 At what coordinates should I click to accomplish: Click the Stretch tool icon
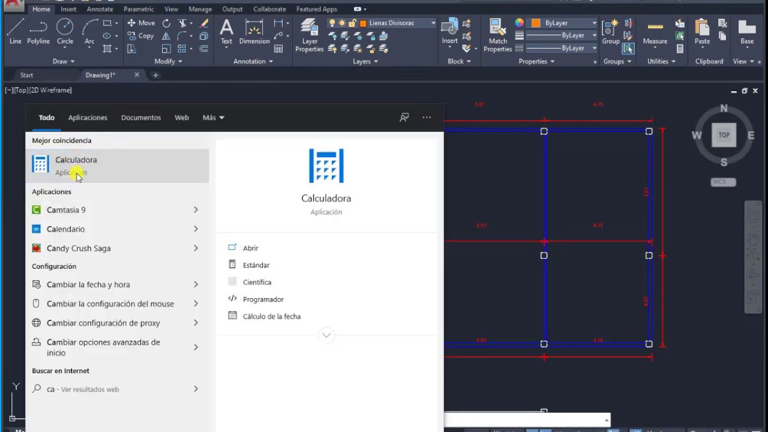click(131, 49)
